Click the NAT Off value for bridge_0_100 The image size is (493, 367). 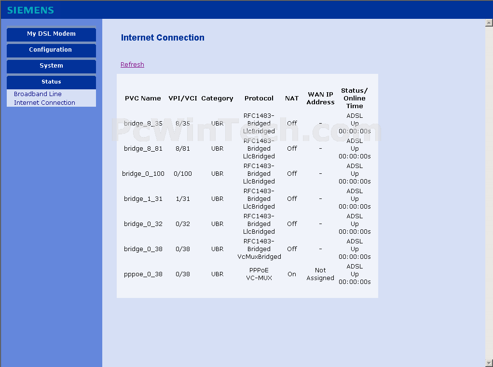[x=292, y=174]
